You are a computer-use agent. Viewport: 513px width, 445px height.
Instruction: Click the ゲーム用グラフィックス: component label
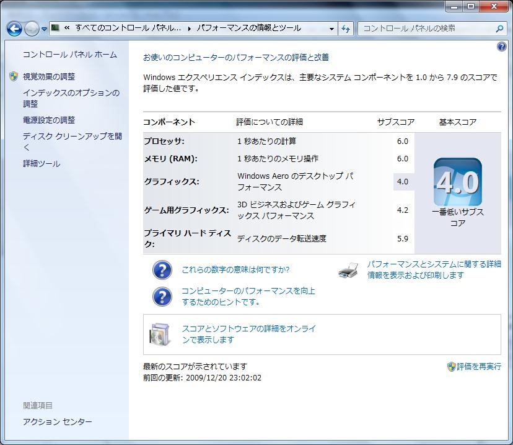click(x=186, y=210)
